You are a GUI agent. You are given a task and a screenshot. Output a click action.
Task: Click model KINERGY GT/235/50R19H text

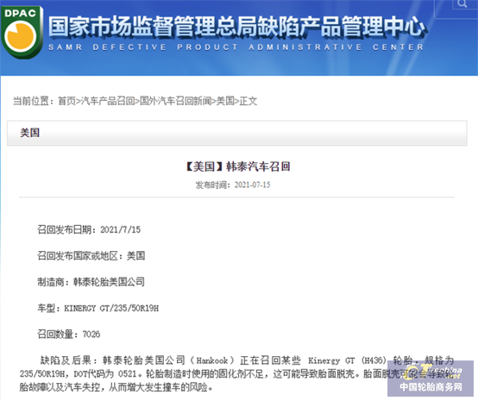pos(111,309)
